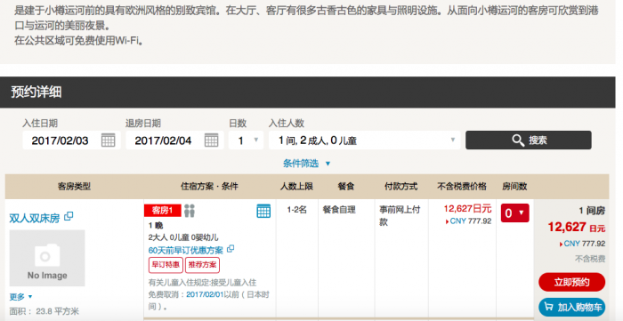Click the 早订特惠 tag
This screenshot has width=623, height=321.
pos(166,265)
